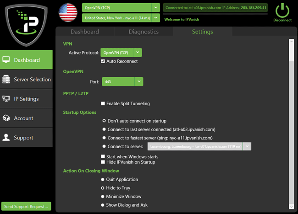This screenshot has height=214, width=298.
Task: Click the PPTP / L2TP heading
Action: coord(76,93)
